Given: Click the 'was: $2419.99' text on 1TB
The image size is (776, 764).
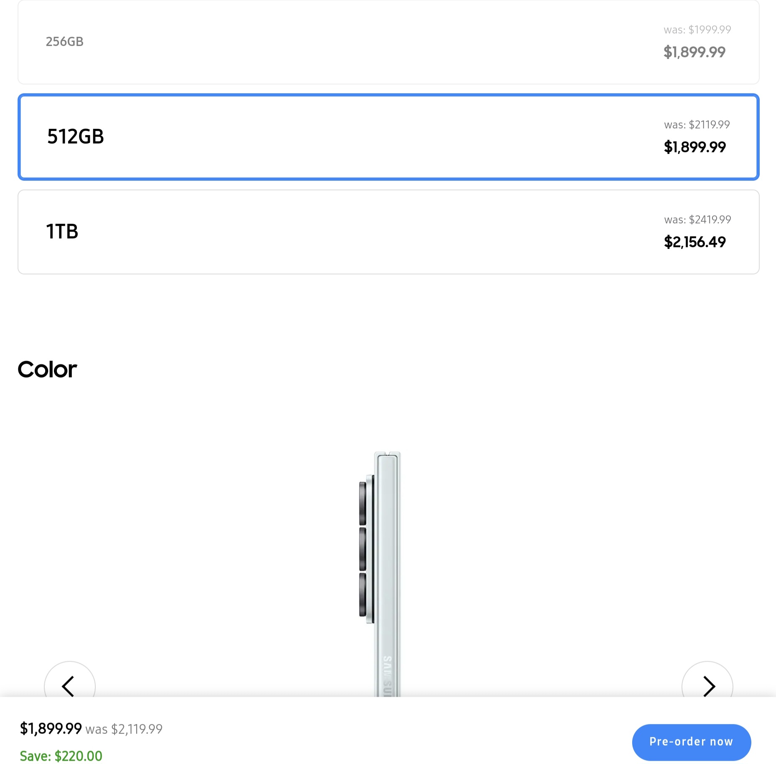Looking at the screenshot, I should tap(697, 220).
